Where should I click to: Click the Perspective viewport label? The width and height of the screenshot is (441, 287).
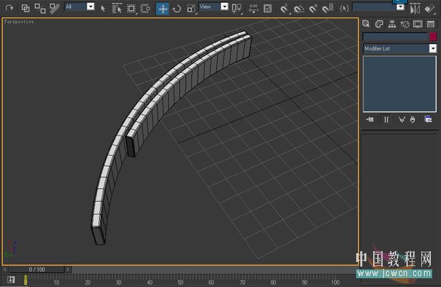click(x=19, y=22)
